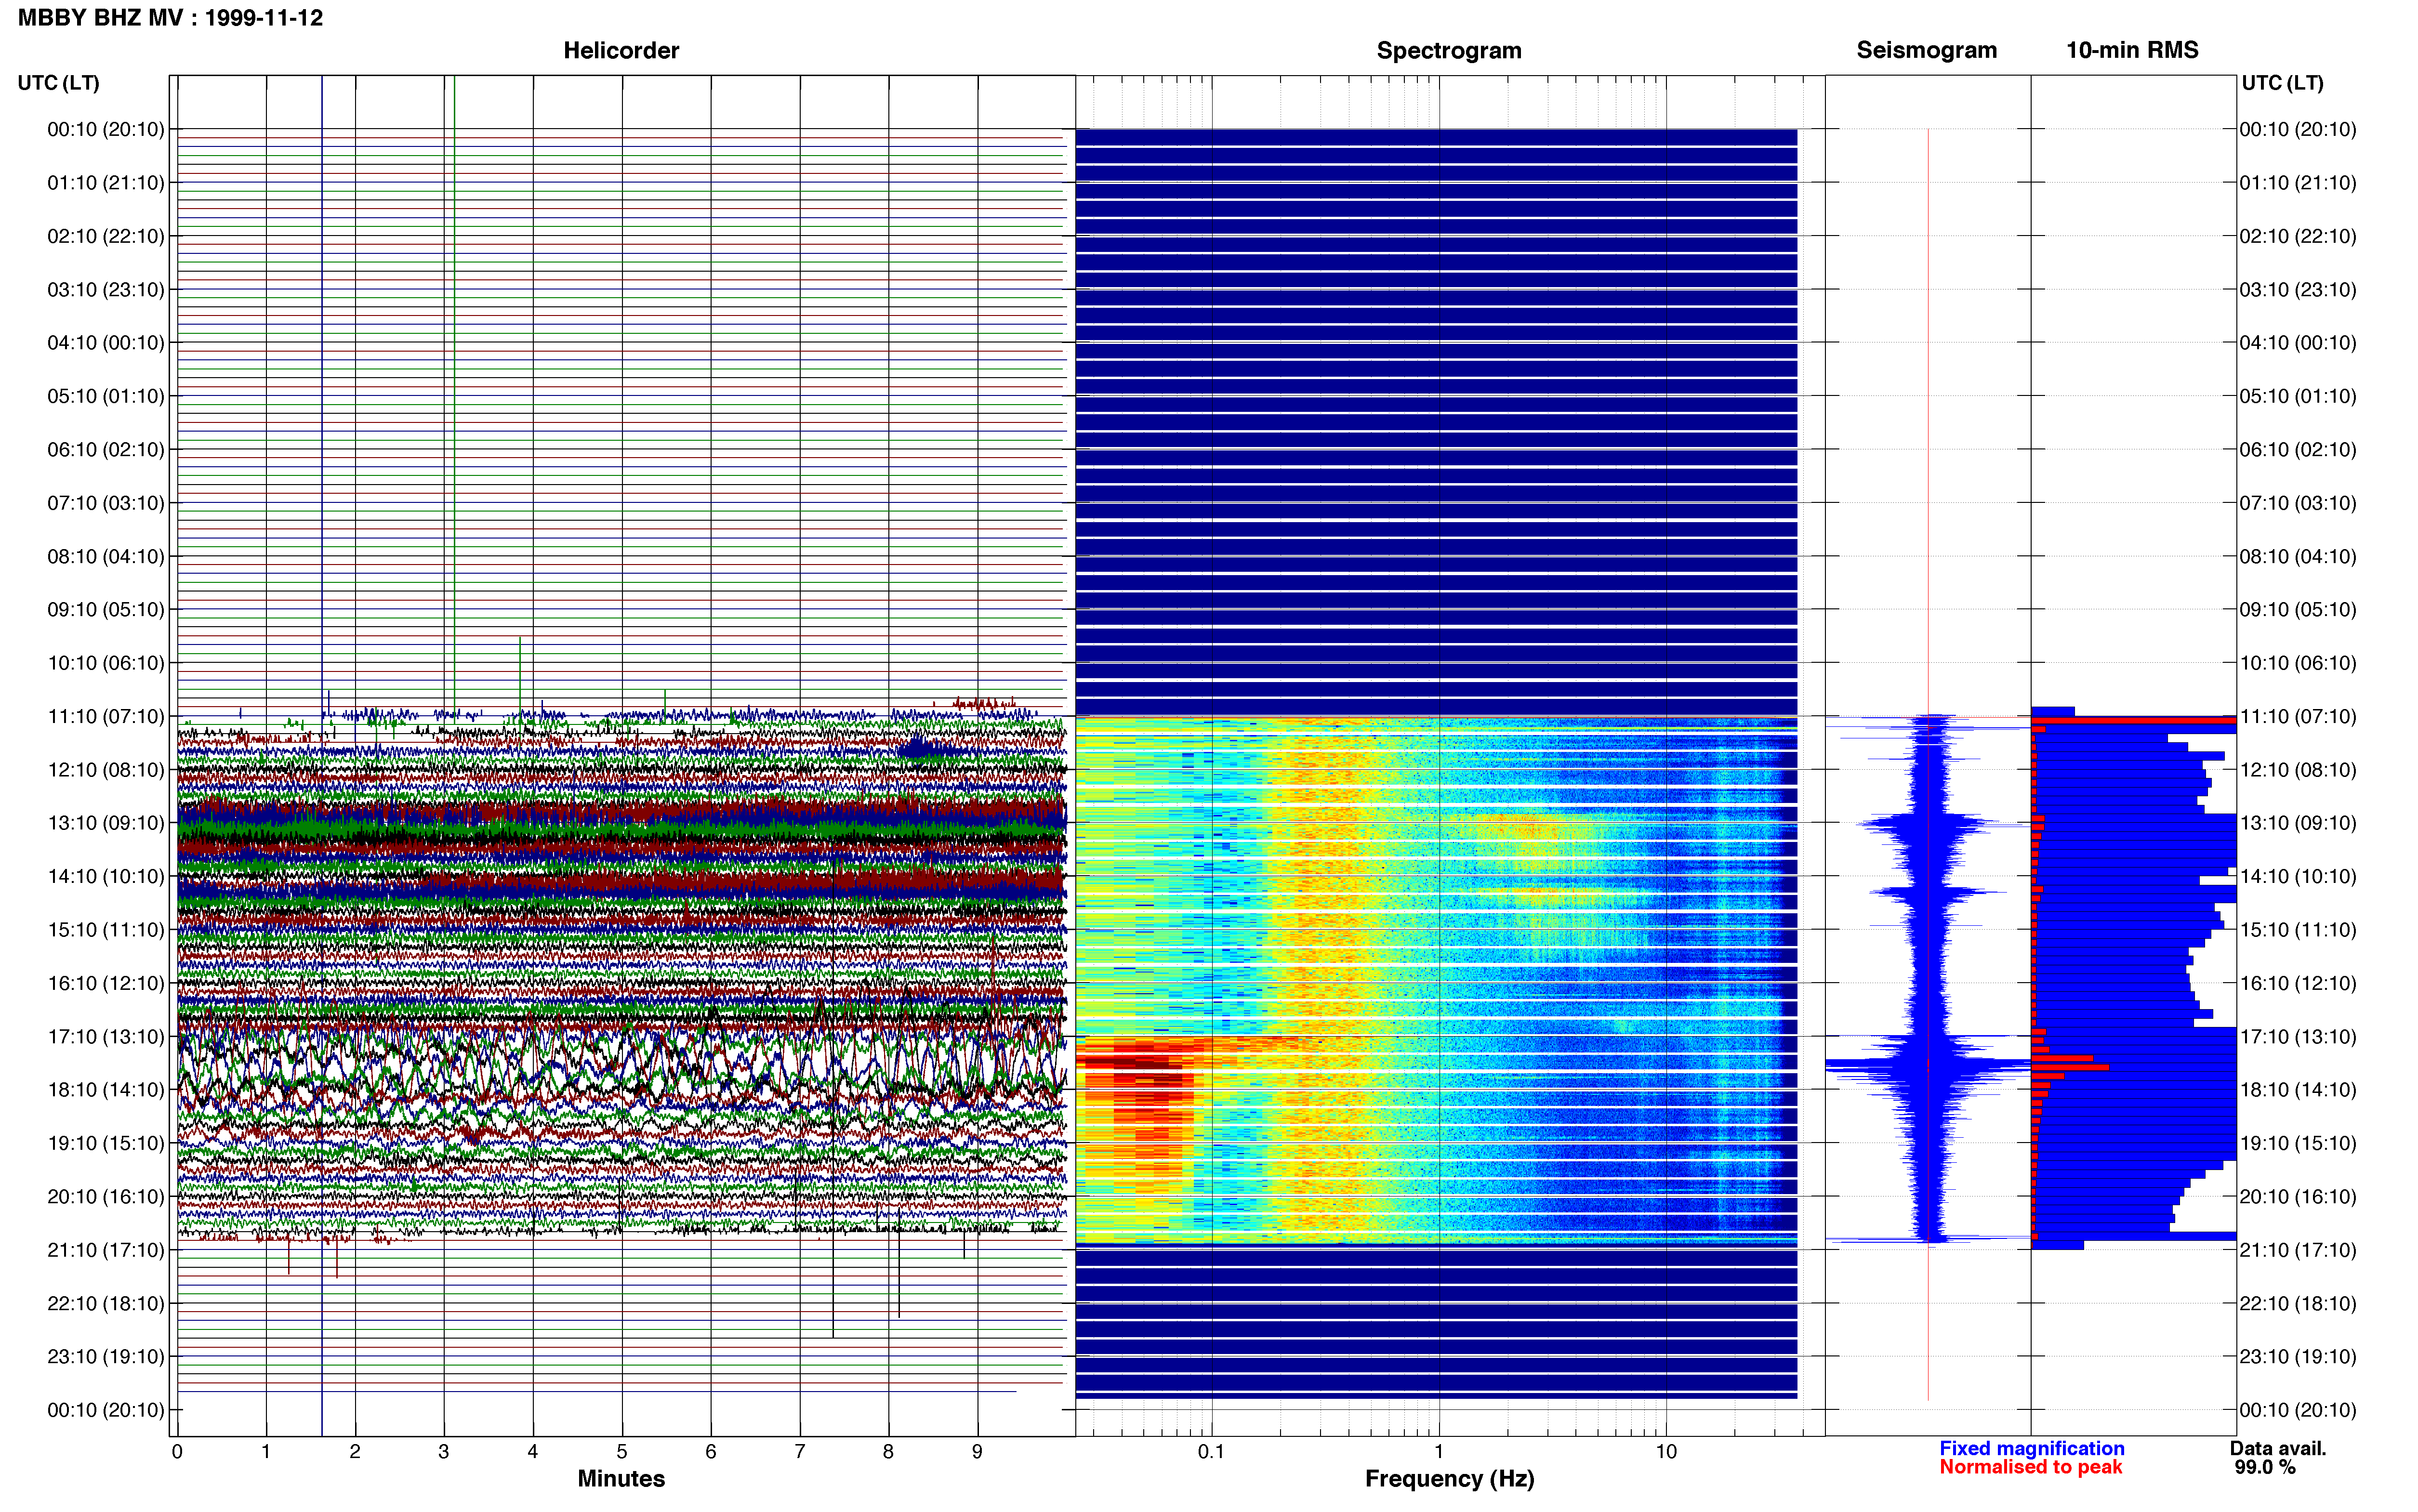Click minute tick '8' on the Helicorder axis
Image resolution: width=2418 pixels, height=1512 pixels.
click(x=888, y=1452)
